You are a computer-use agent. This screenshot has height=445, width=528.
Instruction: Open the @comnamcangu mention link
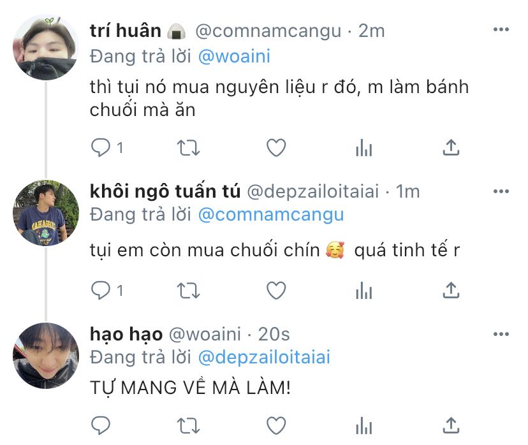271,215
